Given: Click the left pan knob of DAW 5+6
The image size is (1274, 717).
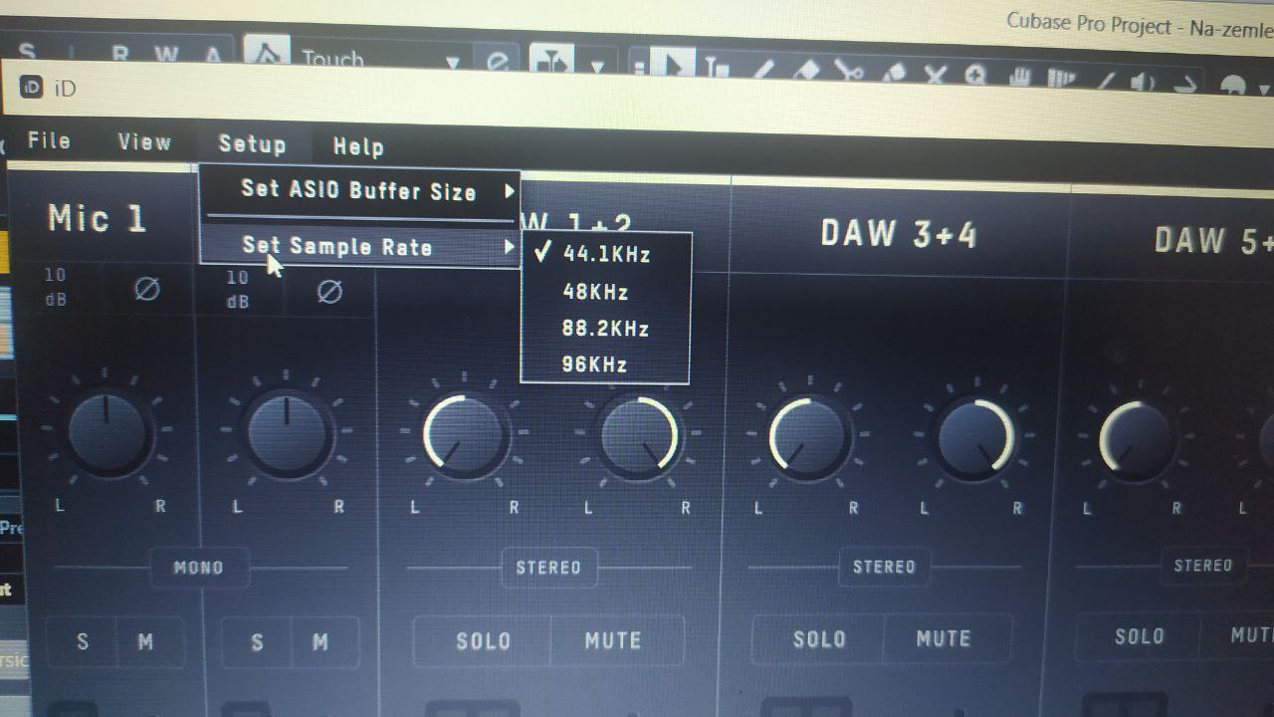Looking at the screenshot, I should click(x=1138, y=438).
